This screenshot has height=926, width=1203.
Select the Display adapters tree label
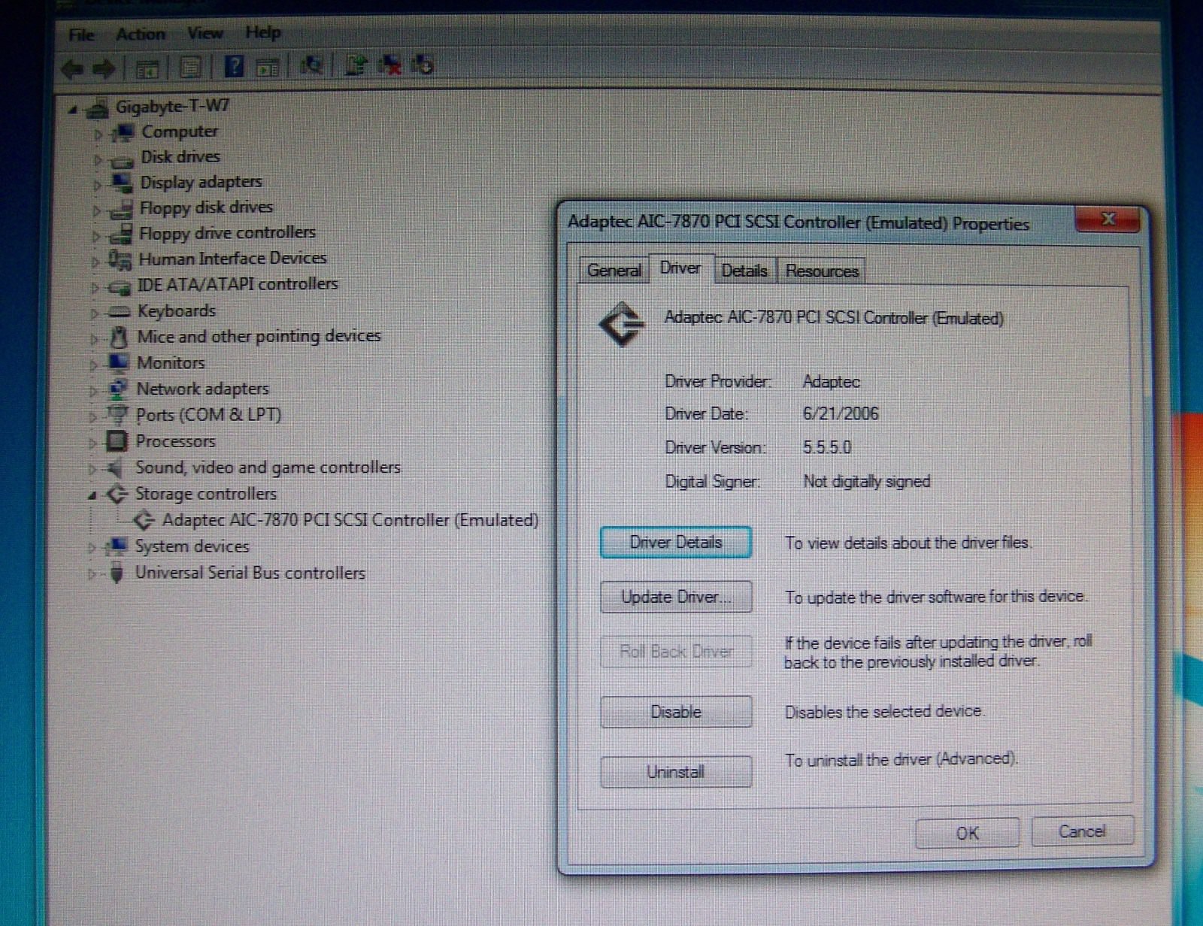[x=201, y=182]
